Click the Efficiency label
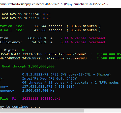The width and height of the screenshot is (121, 113). click(11, 42)
